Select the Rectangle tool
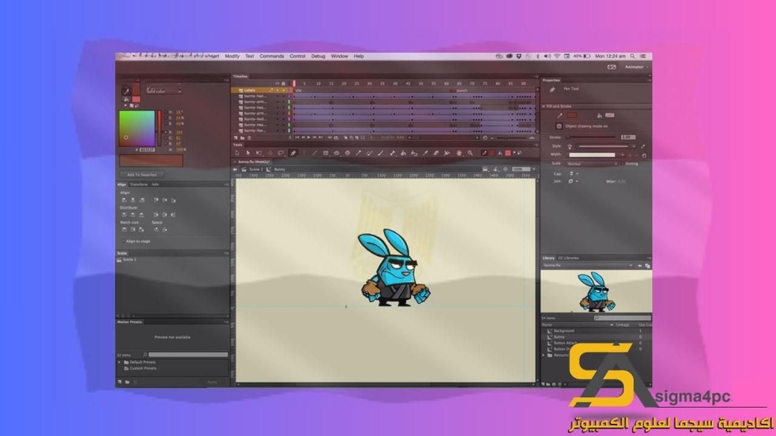The height and width of the screenshot is (436, 776). (x=326, y=153)
